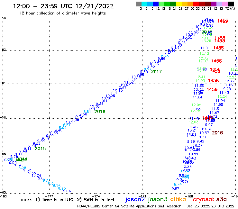Click the wave height value '9.97'

point(209,125)
